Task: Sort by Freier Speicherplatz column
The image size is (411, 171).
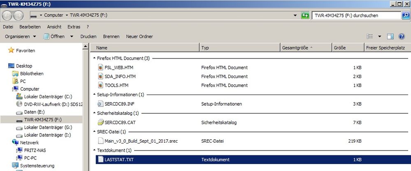Action: point(388,48)
